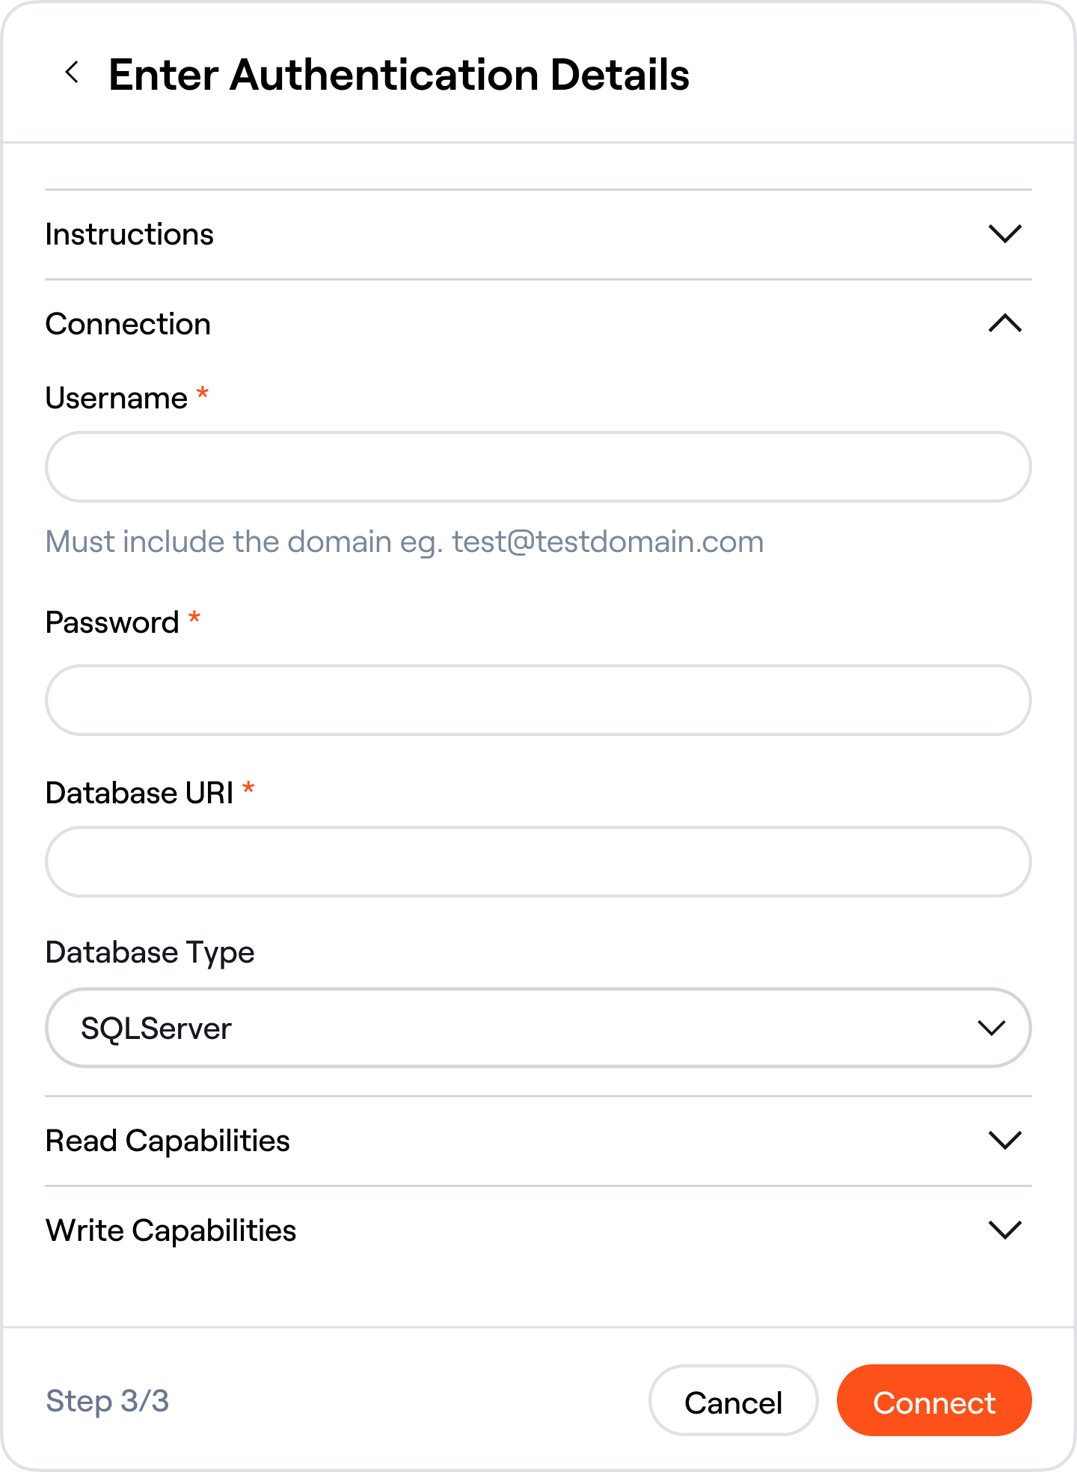1077x1472 pixels.
Task: Click into the Password field
Action: point(538,700)
